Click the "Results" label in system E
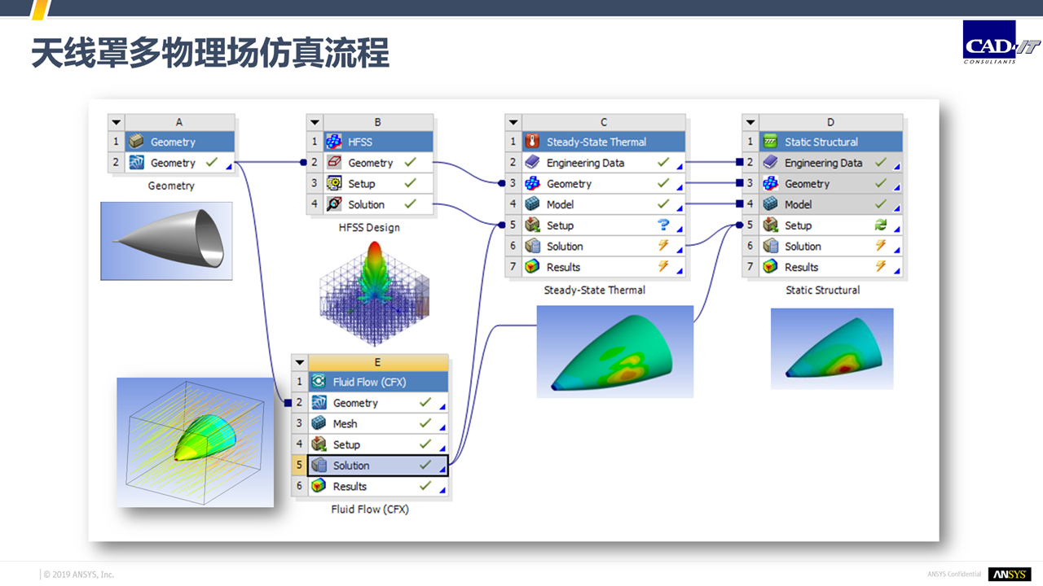This screenshot has width=1043, height=586. [x=350, y=487]
